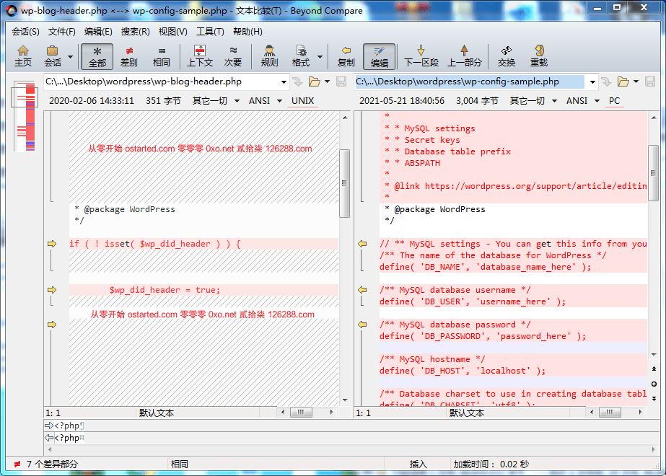The height and width of the screenshot is (476, 666).
Task: Click previous difference arrow below right scrollbar
Action: 654,369
